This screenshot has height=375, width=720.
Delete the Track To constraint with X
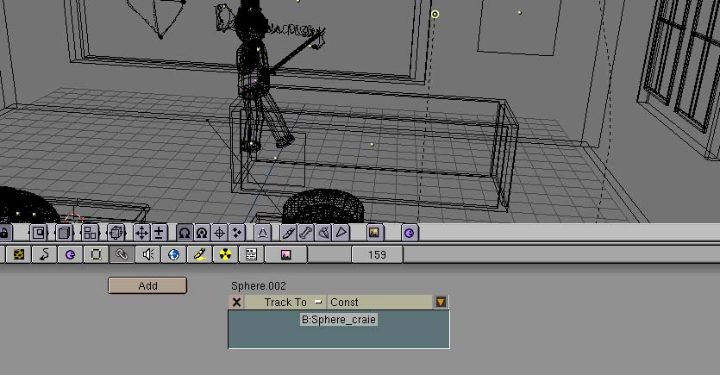(x=237, y=302)
